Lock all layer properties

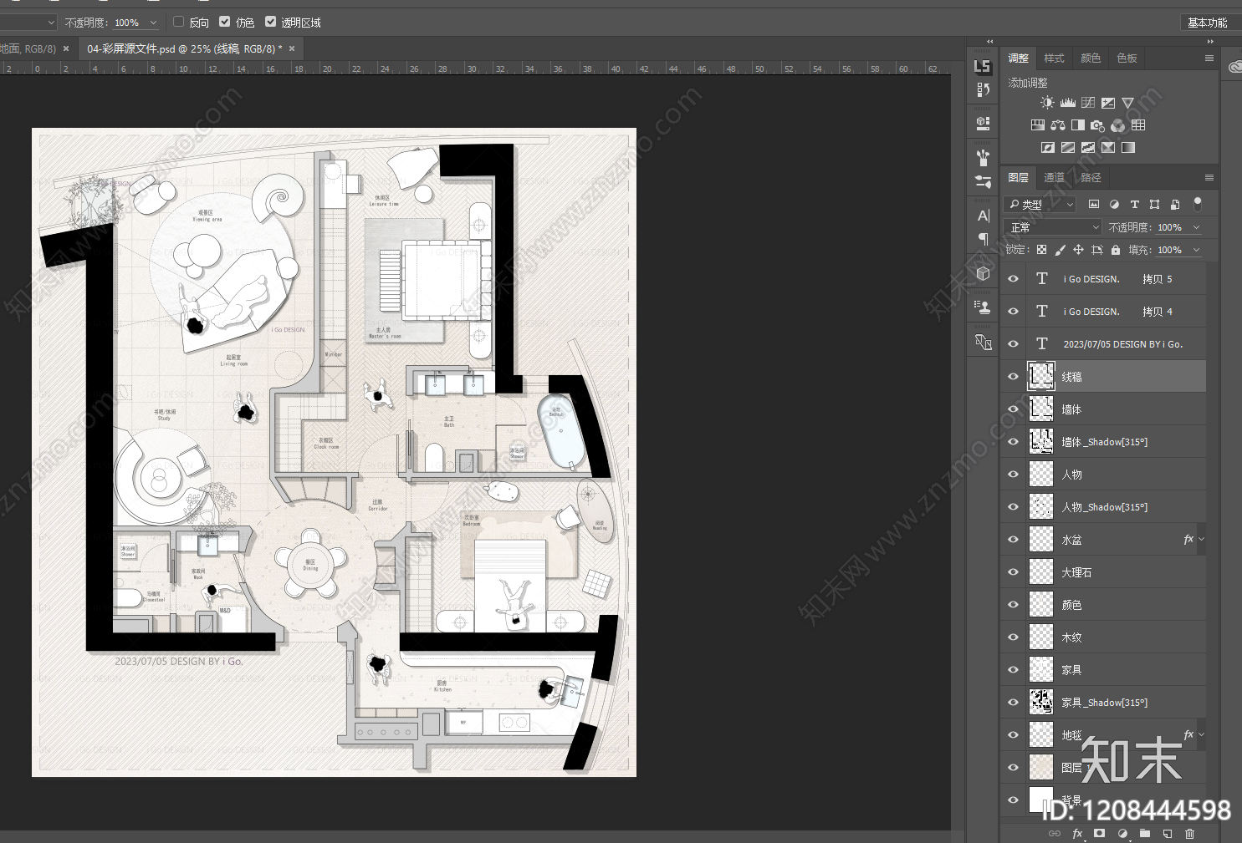coord(1116,250)
